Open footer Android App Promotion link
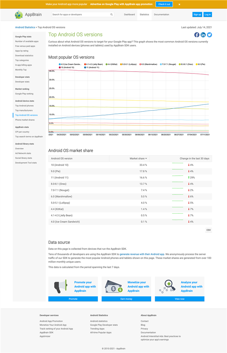This screenshot has height=353, width=227. tap(51, 321)
